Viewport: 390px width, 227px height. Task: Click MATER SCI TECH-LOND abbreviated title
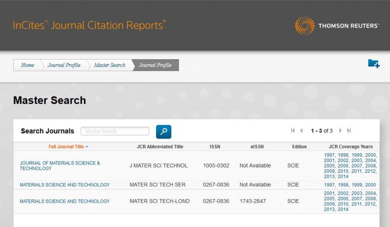(159, 201)
